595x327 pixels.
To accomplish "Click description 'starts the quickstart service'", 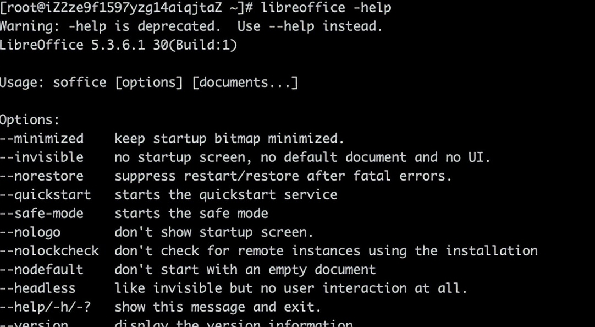I will [226, 194].
